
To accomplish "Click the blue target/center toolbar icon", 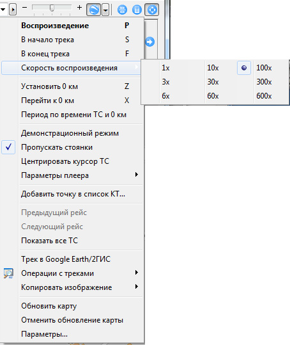I will click(x=152, y=10).
